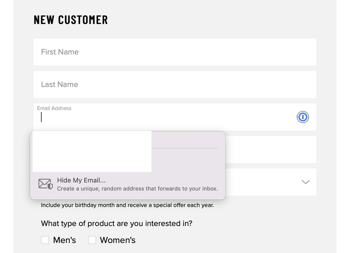
Task: Click the floating 'Email Address' label
Action: (54, 108)
